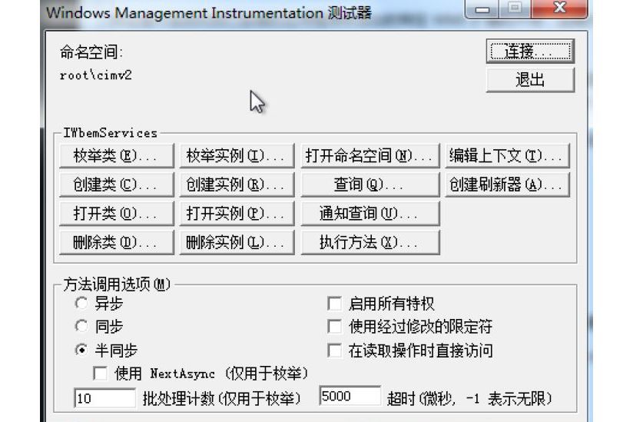Toggle 使用经过修改的限定符 checkbox
This screenshot has width=633, height=422.
click(x=335, y=327)
